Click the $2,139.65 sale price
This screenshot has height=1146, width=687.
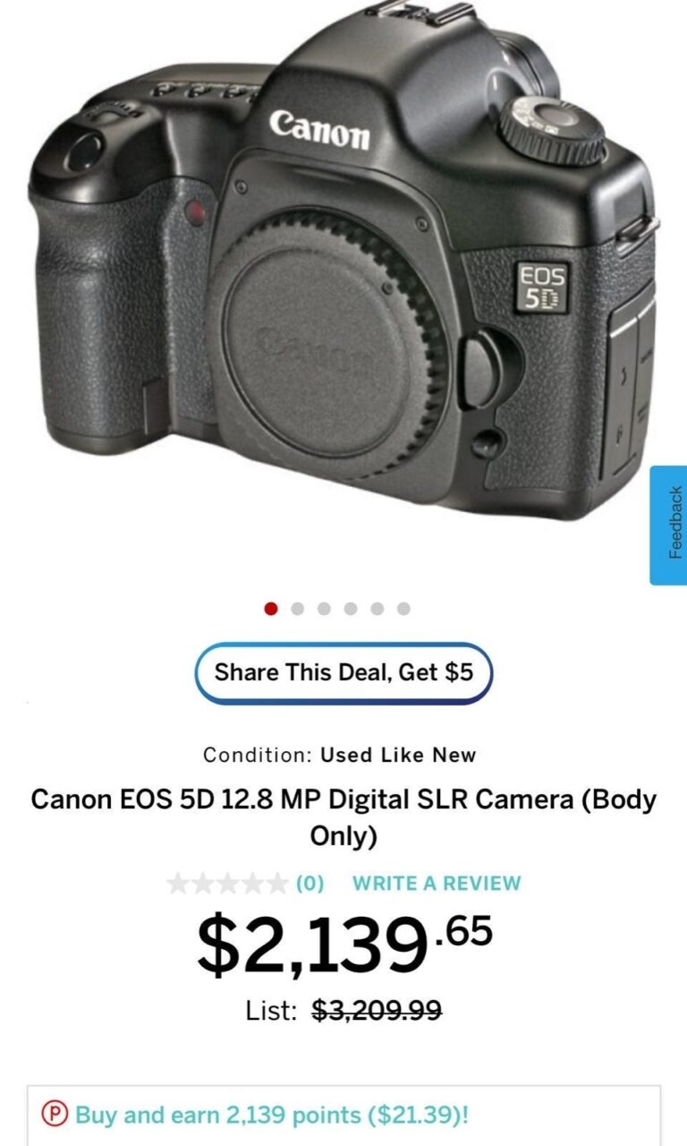click(x=344, y=944)
